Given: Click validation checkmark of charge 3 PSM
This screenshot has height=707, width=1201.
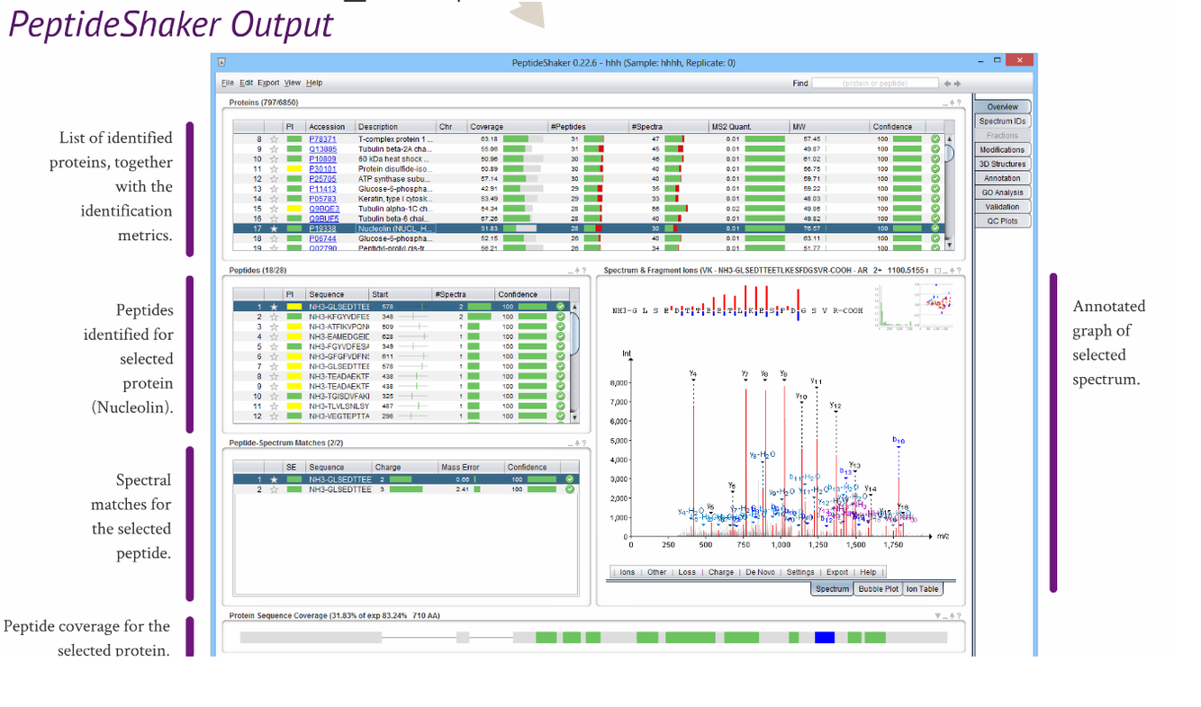Looking at the screenshot, I should (x=569, y=489).
